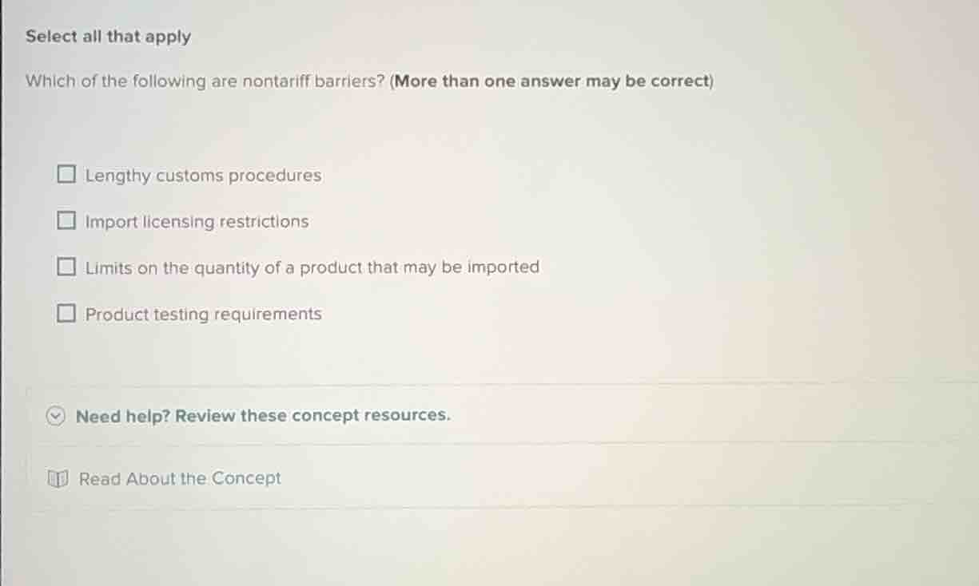Open the Read About the Concept resource
The height and width of the screenshot is (586, 979).
click(180, 478)
